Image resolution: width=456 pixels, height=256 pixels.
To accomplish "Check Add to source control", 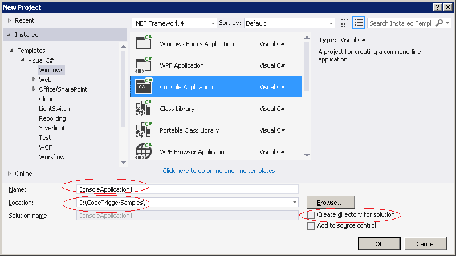I will (x=311, y=226).
